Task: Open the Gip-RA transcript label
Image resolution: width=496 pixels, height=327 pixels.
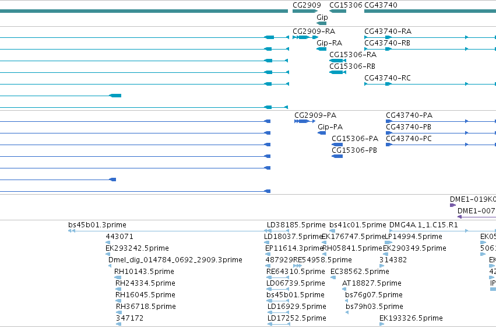Action: [x=329, y=43]
